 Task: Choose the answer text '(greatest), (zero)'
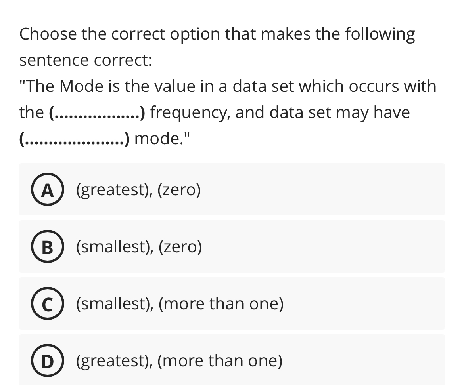click(138, 190)
